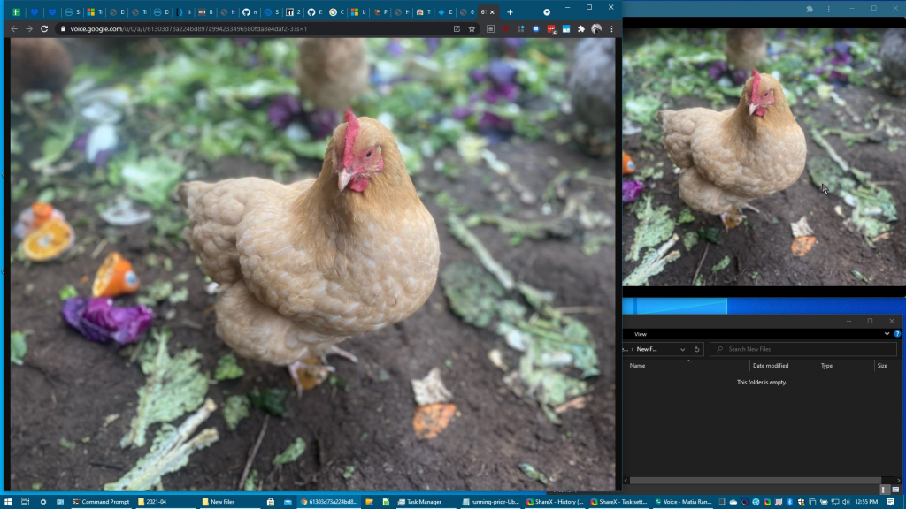Refresh the New Files folder
Image resolution: width=906 pixels, height=509 pixels.
697,349
